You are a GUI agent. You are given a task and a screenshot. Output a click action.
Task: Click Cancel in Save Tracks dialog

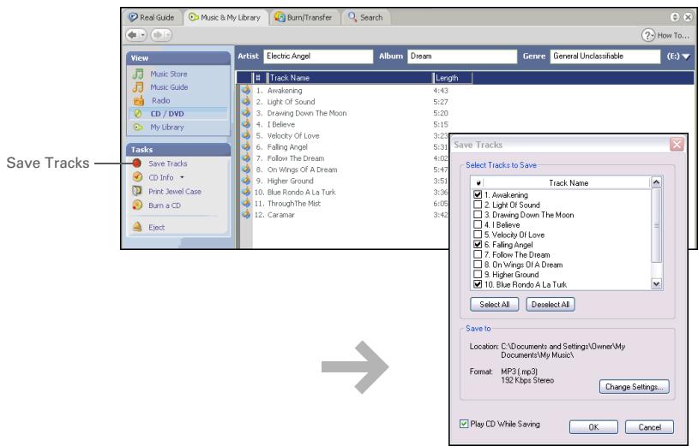[x=649, y=427]
